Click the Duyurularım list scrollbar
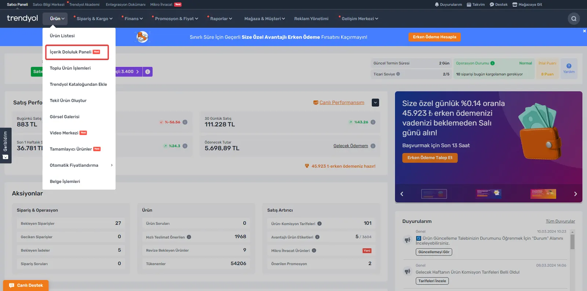The image size is (587, 291). pyautogui.click(x=572, y=242)
